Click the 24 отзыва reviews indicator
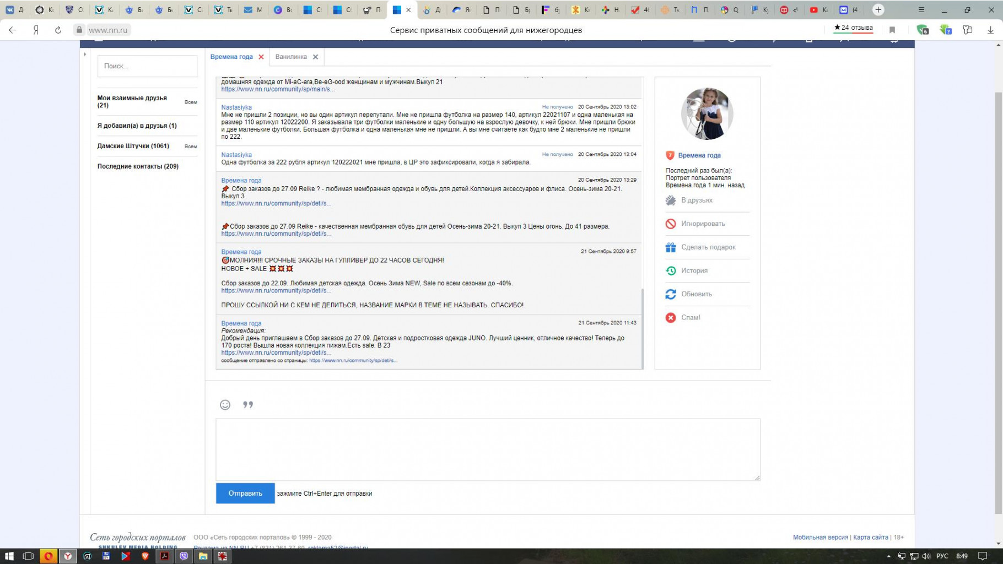The height and width of the screenshot is (564, 1003). coord(853,28)
